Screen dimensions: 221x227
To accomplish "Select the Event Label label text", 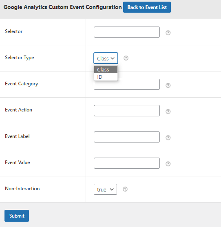I will pos(17,136).
